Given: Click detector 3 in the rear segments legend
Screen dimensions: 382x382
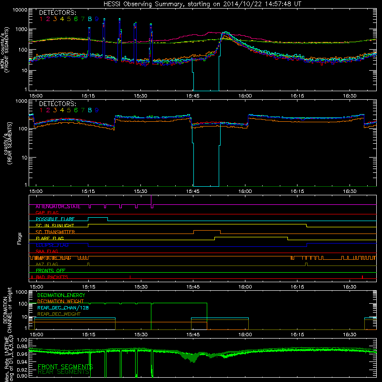Looking at the screenshot, I should pos(55,110).
